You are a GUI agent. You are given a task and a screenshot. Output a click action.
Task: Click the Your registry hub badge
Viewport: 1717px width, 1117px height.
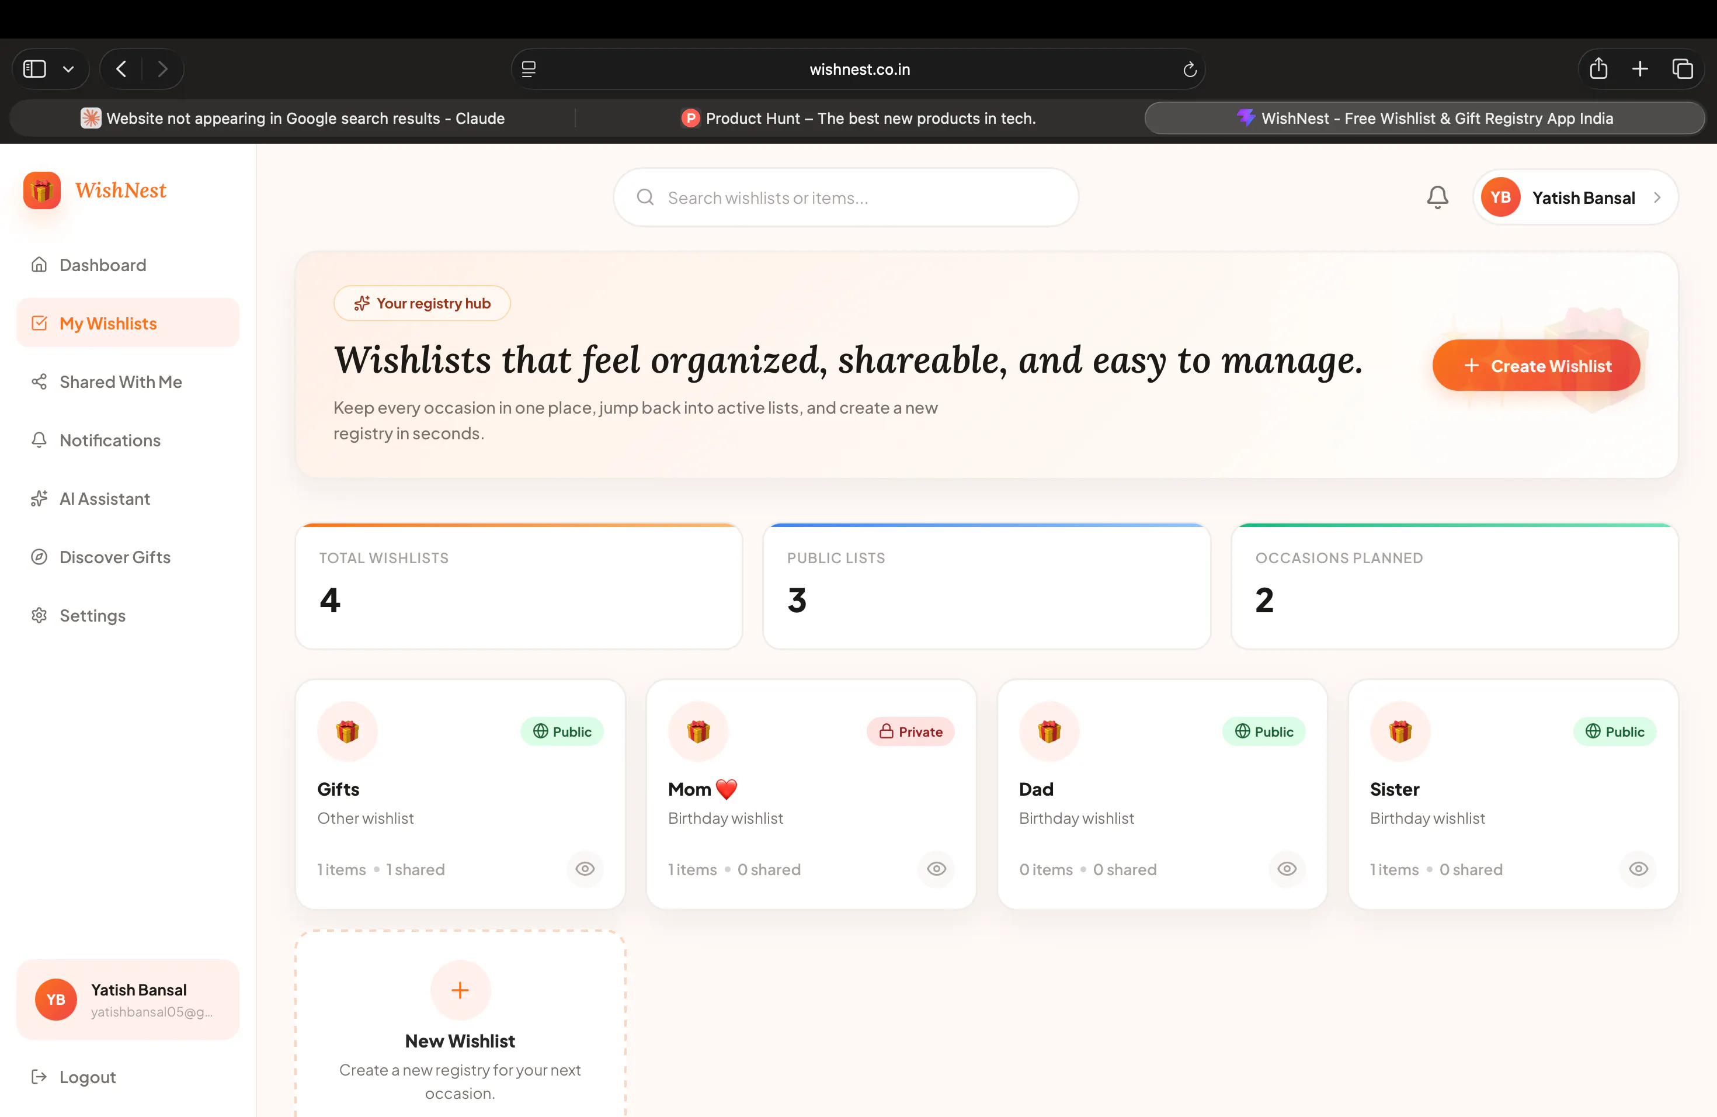tap(422, 303)
